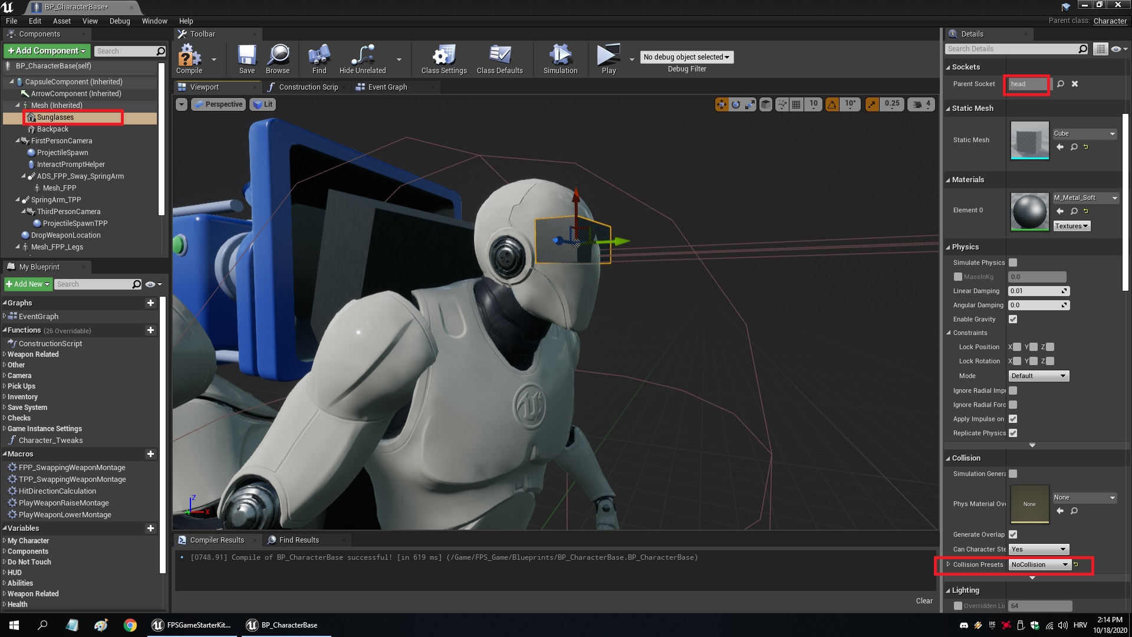The height and width of the screenshot is (637, 1132).
Task: Start the Simulation toolbar icon
Action: click(560, 57)
